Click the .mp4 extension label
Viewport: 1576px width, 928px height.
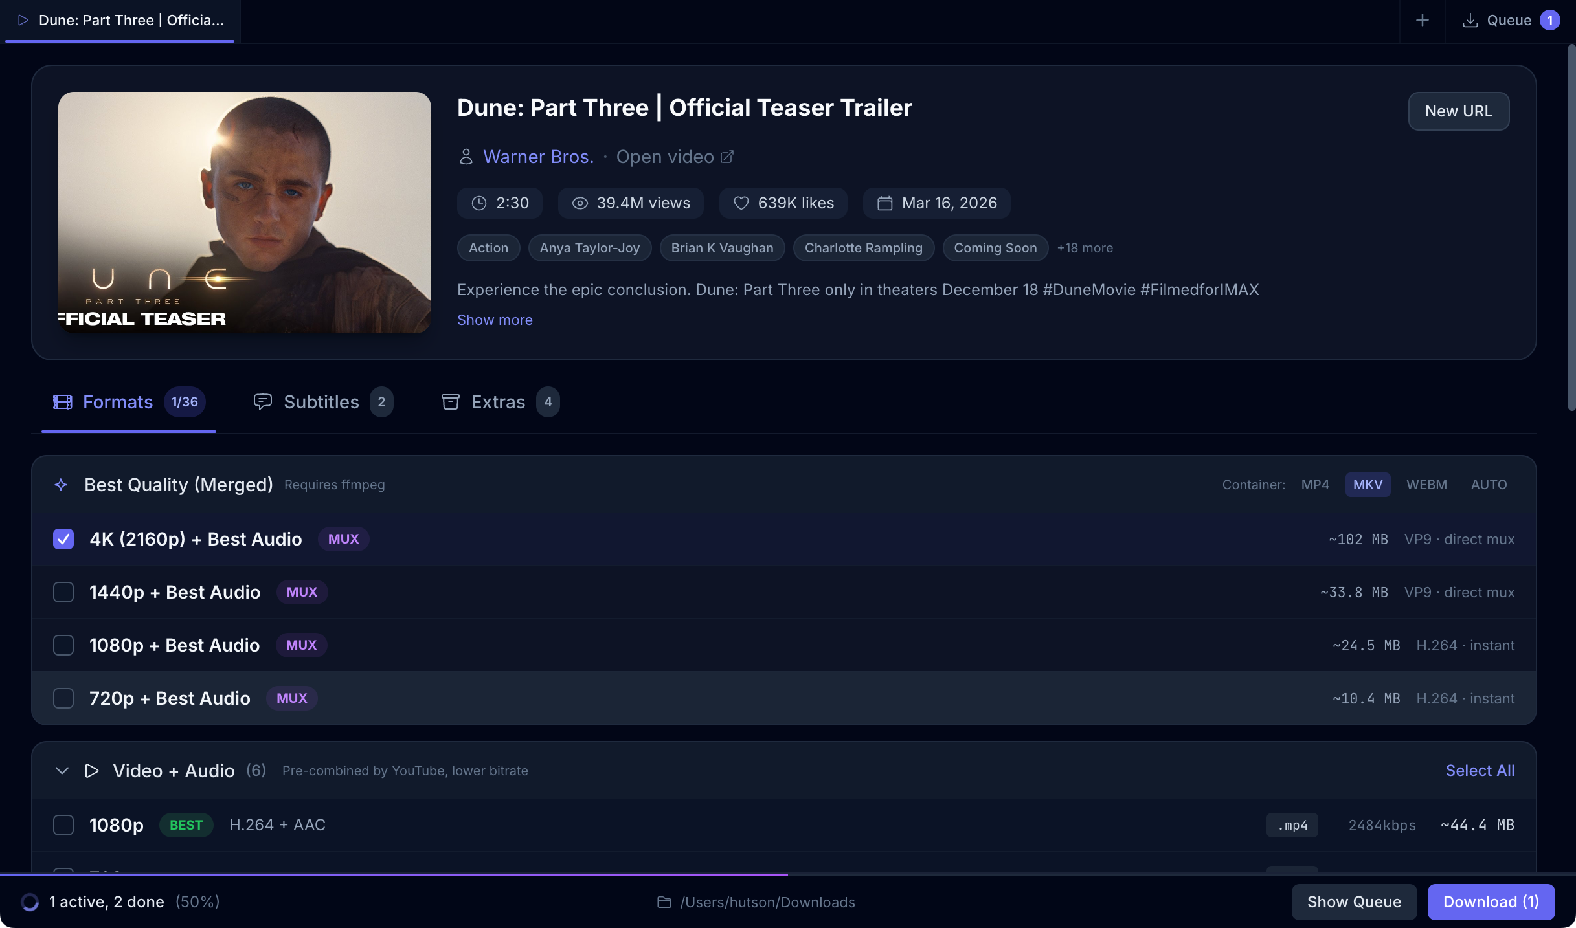click(x=1292, y=825)
